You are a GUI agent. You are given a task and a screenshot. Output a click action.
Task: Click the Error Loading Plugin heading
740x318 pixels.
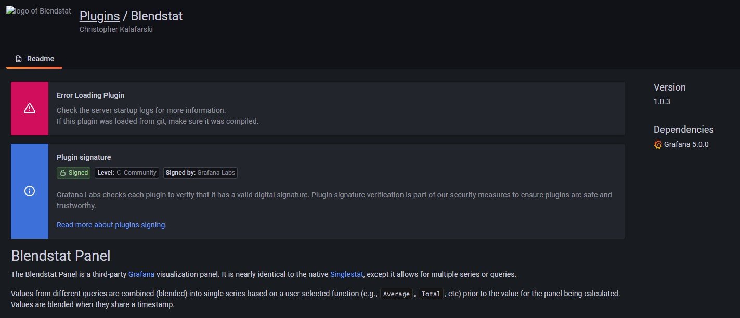pos(90,95)
